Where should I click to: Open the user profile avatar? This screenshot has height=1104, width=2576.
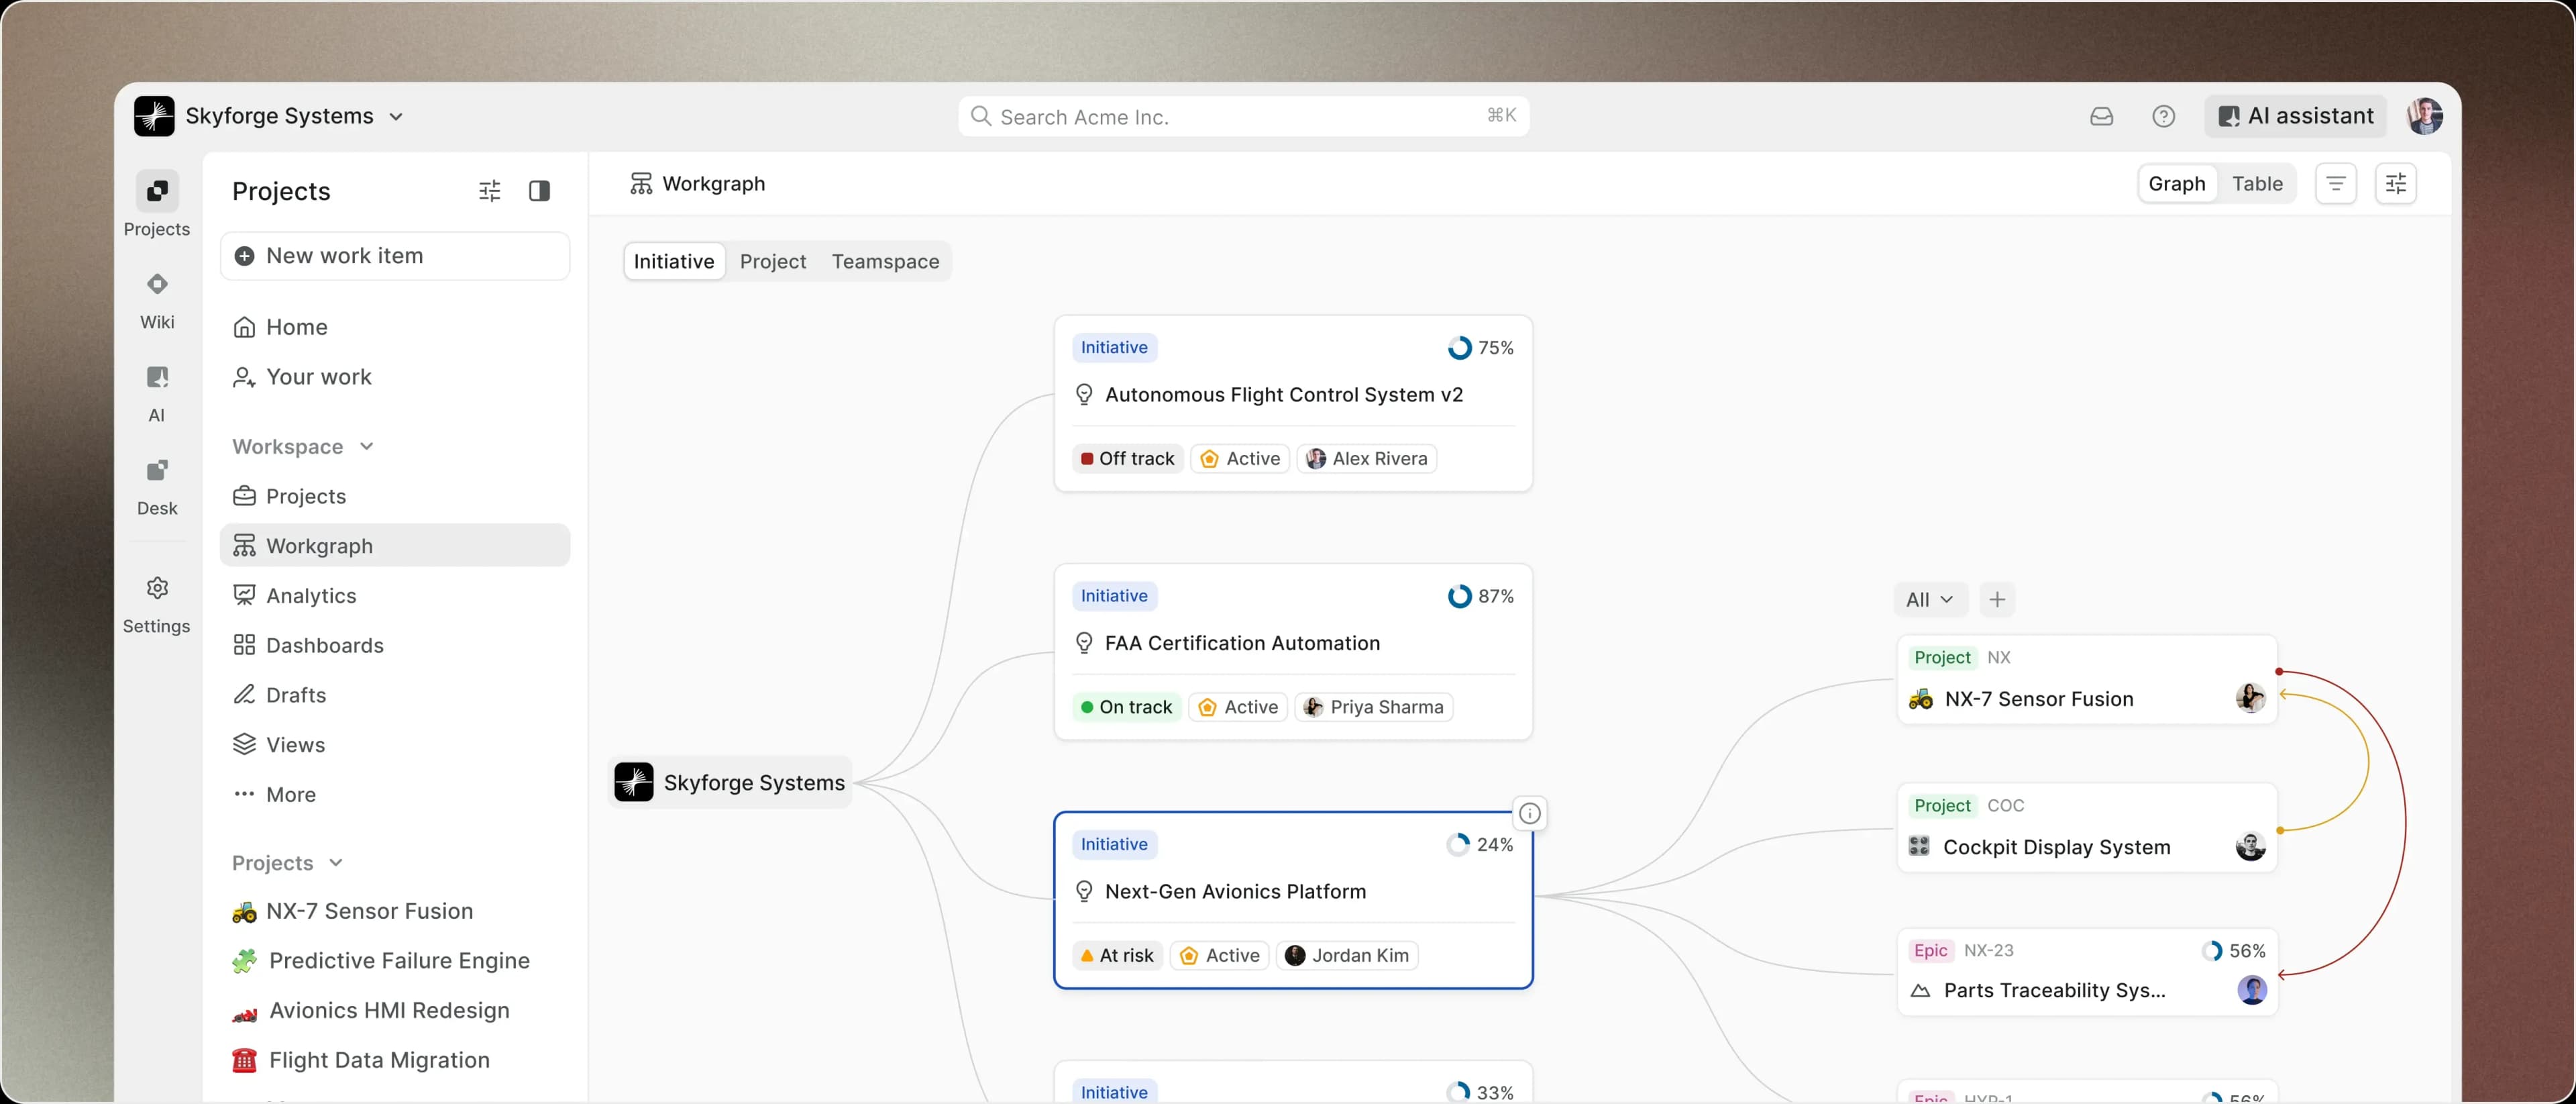click(x=2425, y=116)
